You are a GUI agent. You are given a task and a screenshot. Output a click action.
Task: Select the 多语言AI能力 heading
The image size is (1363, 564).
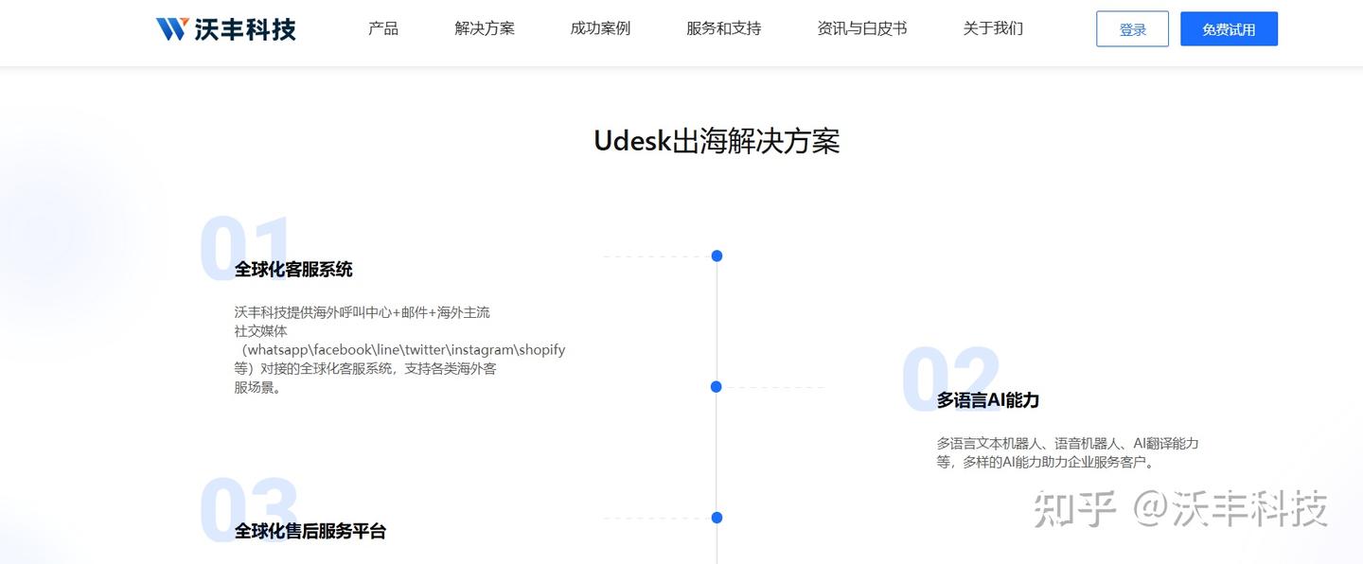(988, 400)
